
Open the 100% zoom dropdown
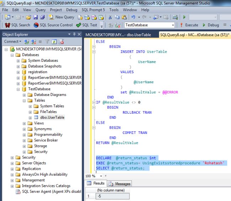pyautogui.click(x=101, y=176)
